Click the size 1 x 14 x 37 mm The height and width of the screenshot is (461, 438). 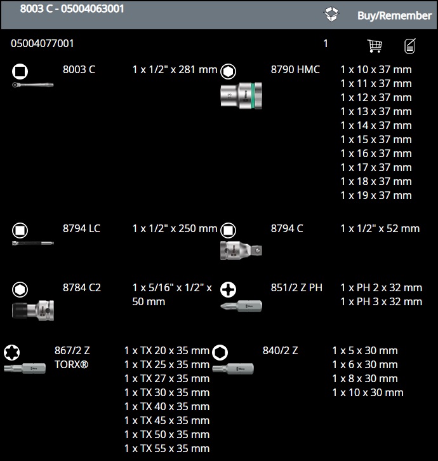point(376,125)
